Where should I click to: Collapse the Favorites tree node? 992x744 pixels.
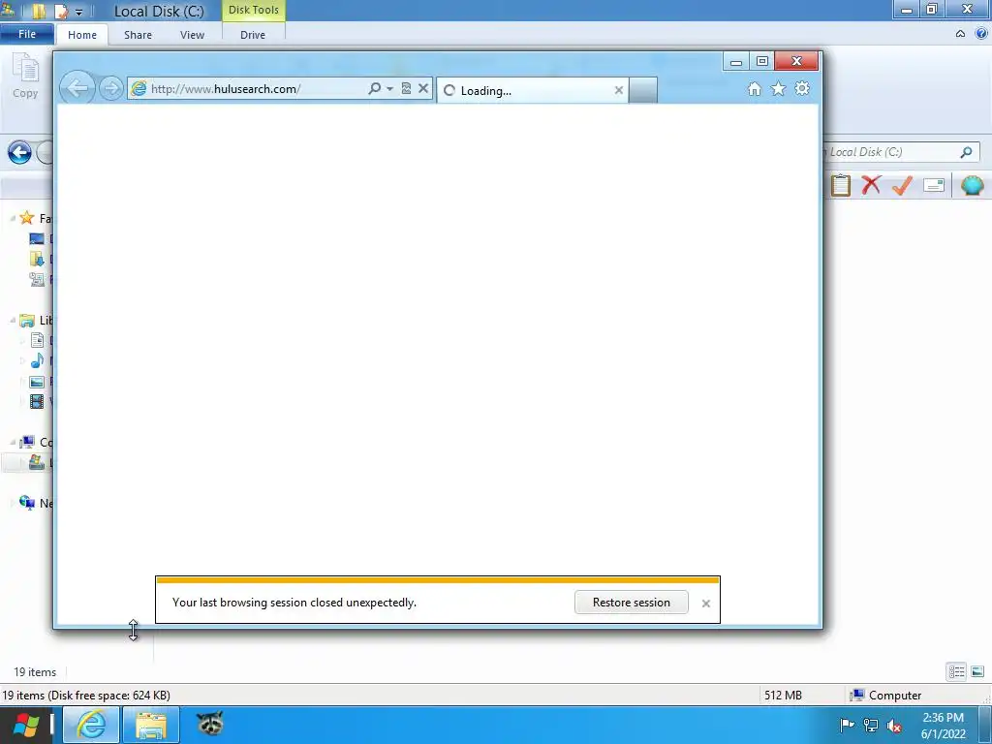tap(12, 218)
